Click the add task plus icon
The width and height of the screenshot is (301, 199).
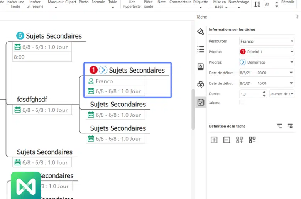tap(214, 140)
